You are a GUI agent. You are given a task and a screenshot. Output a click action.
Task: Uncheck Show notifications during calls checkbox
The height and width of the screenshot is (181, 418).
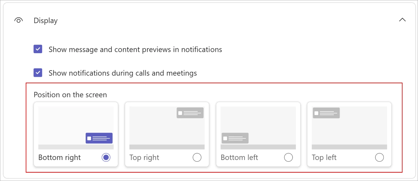38,73
